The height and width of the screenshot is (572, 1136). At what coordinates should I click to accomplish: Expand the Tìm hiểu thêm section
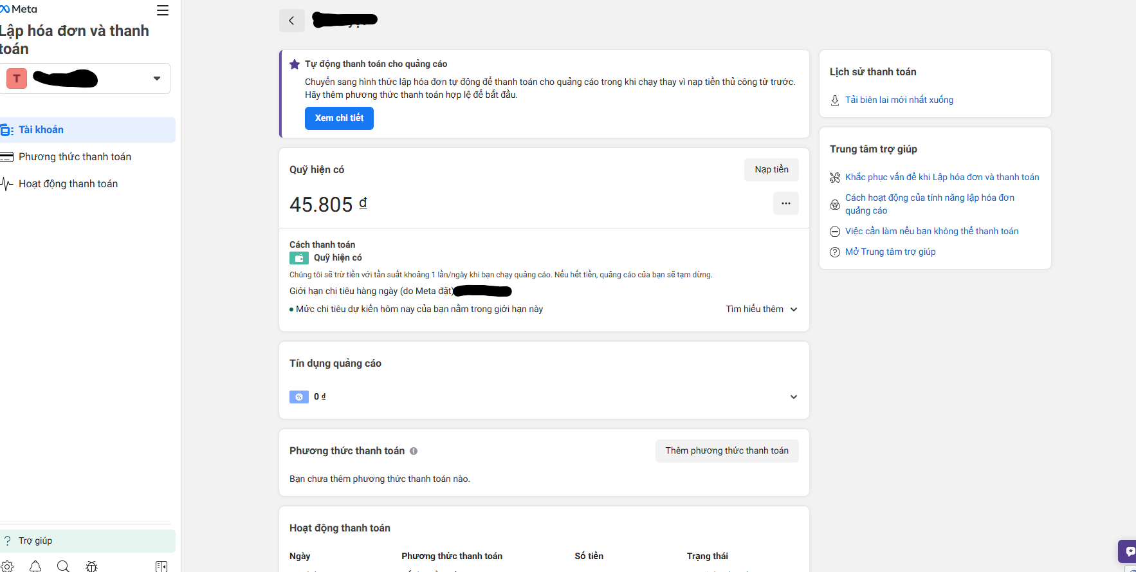point(762,309)
